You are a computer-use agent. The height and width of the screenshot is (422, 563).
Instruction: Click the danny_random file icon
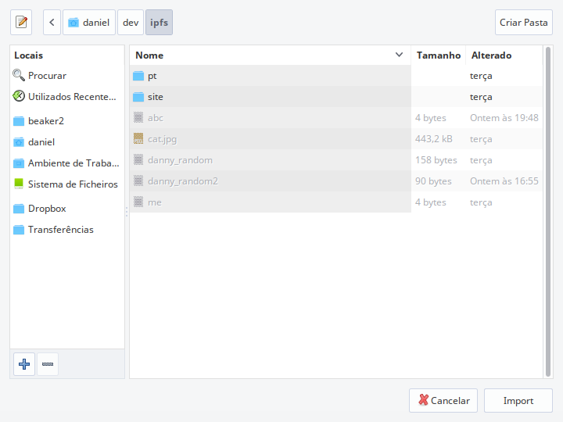click(138, 159)
